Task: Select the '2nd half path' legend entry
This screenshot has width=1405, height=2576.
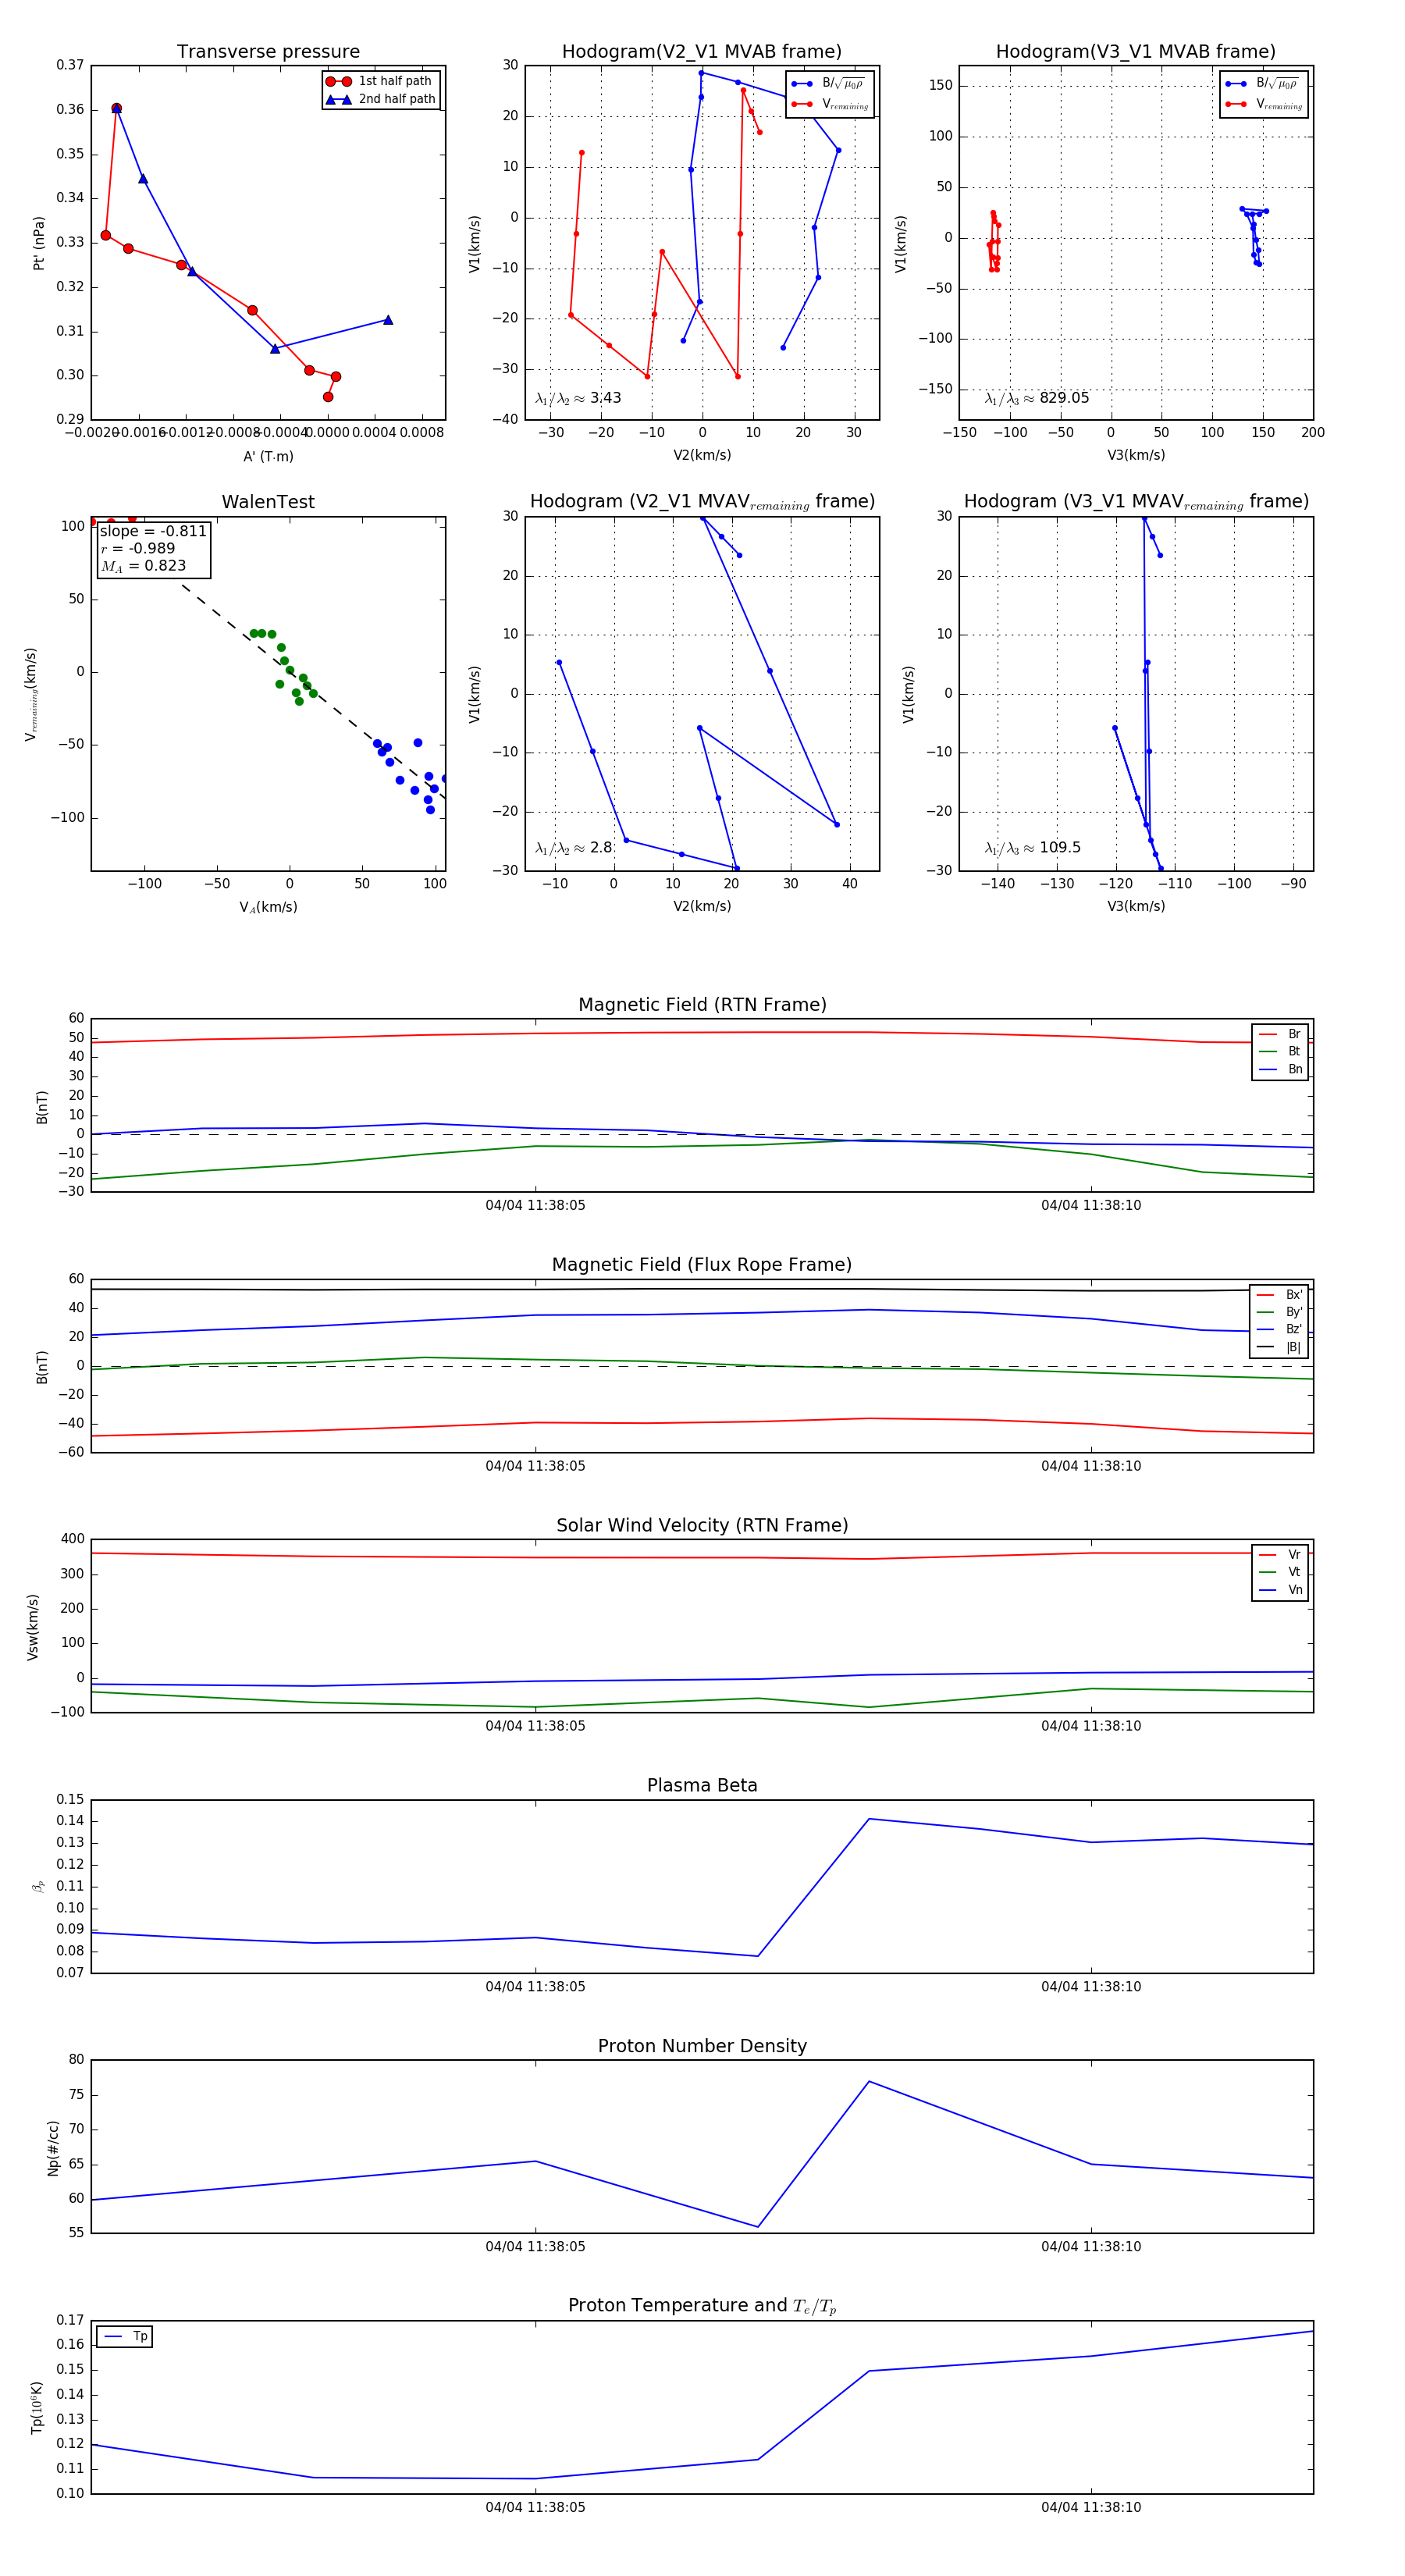Action: point(381,99)
